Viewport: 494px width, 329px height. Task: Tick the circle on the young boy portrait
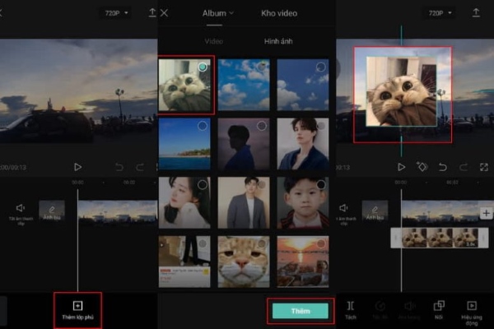pos(321,185)
